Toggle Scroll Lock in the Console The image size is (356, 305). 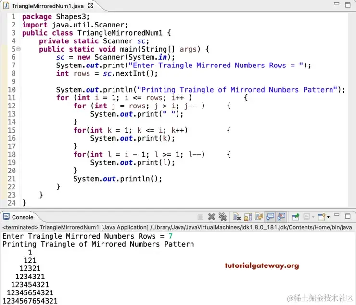(x=248, y=217)
